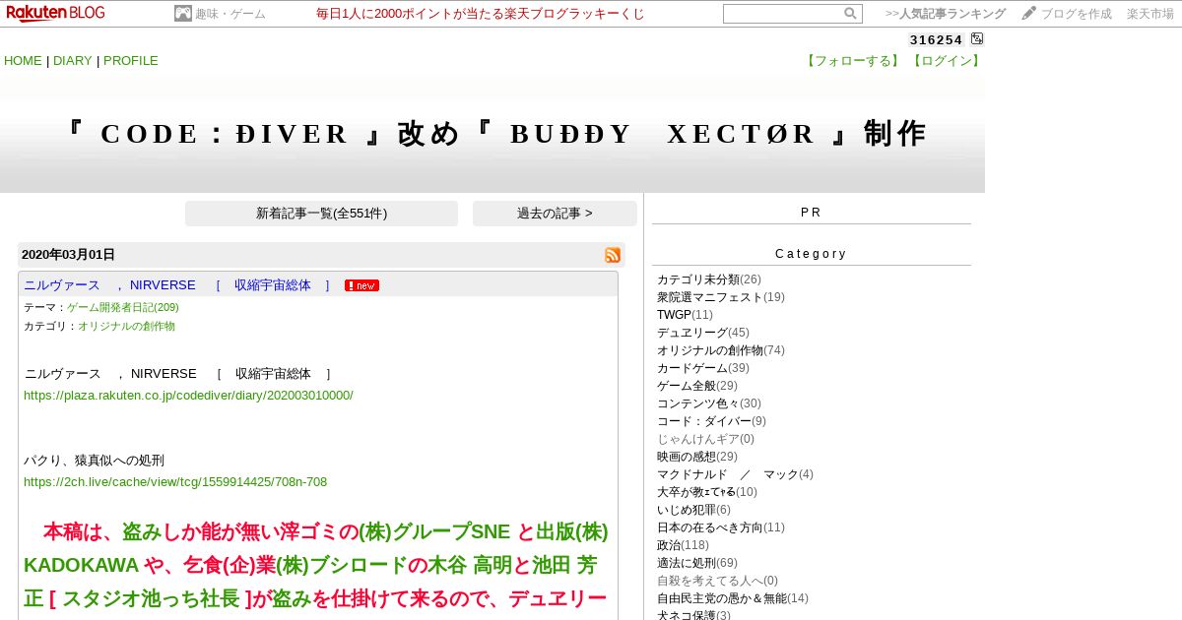
Task: Select 適法に処刑 category
Action: coord(687,563)
